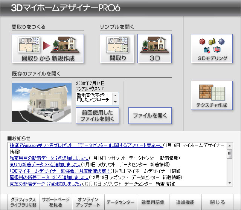Click 前回使用したファイルを開く button
This screenshot has width=241, height=210.
point(97,116)
